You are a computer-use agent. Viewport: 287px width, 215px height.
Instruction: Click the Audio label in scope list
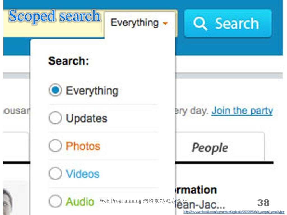(x=80, y=202)
